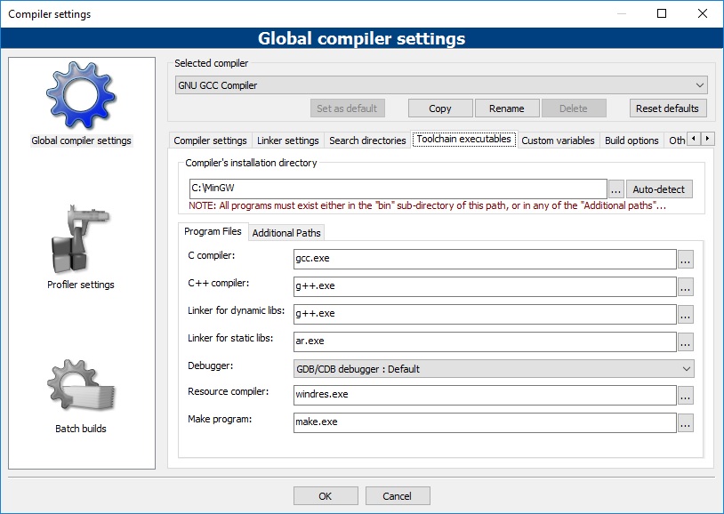Click the C++ compiler input field
This screenshot has height=514, width=724.
485,286
